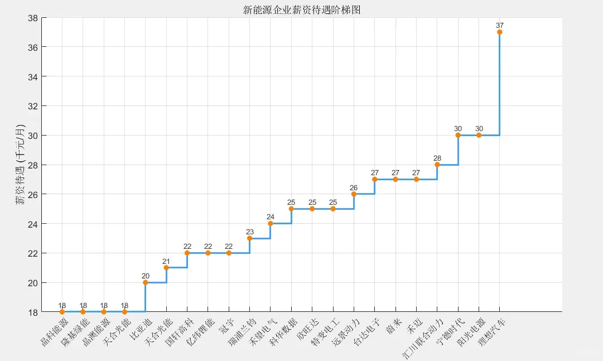Select x-axis label 瑞浦兰钧
603x361 pixels.
click(242, 332)
